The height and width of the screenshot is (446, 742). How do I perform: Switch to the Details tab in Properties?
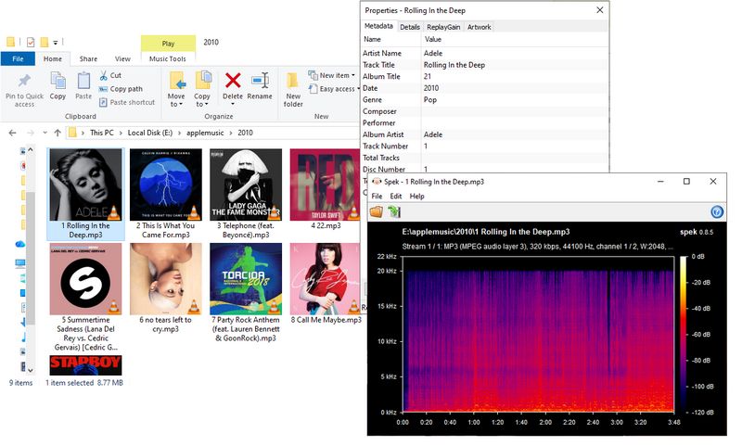click(x=410, y=27)
